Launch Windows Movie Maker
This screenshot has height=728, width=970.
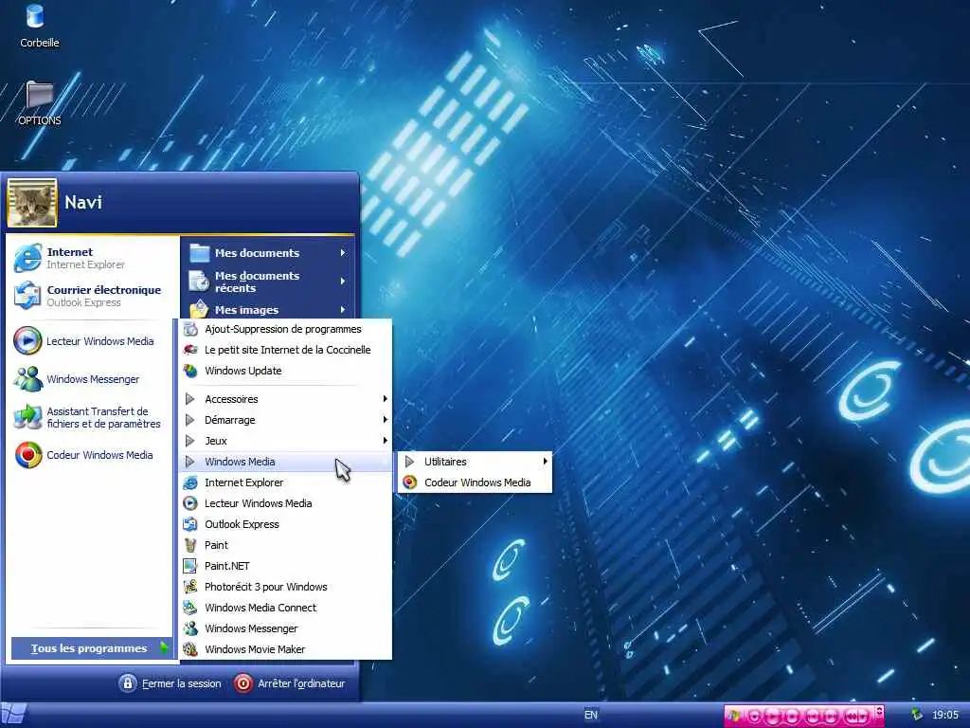coord(284,649)
